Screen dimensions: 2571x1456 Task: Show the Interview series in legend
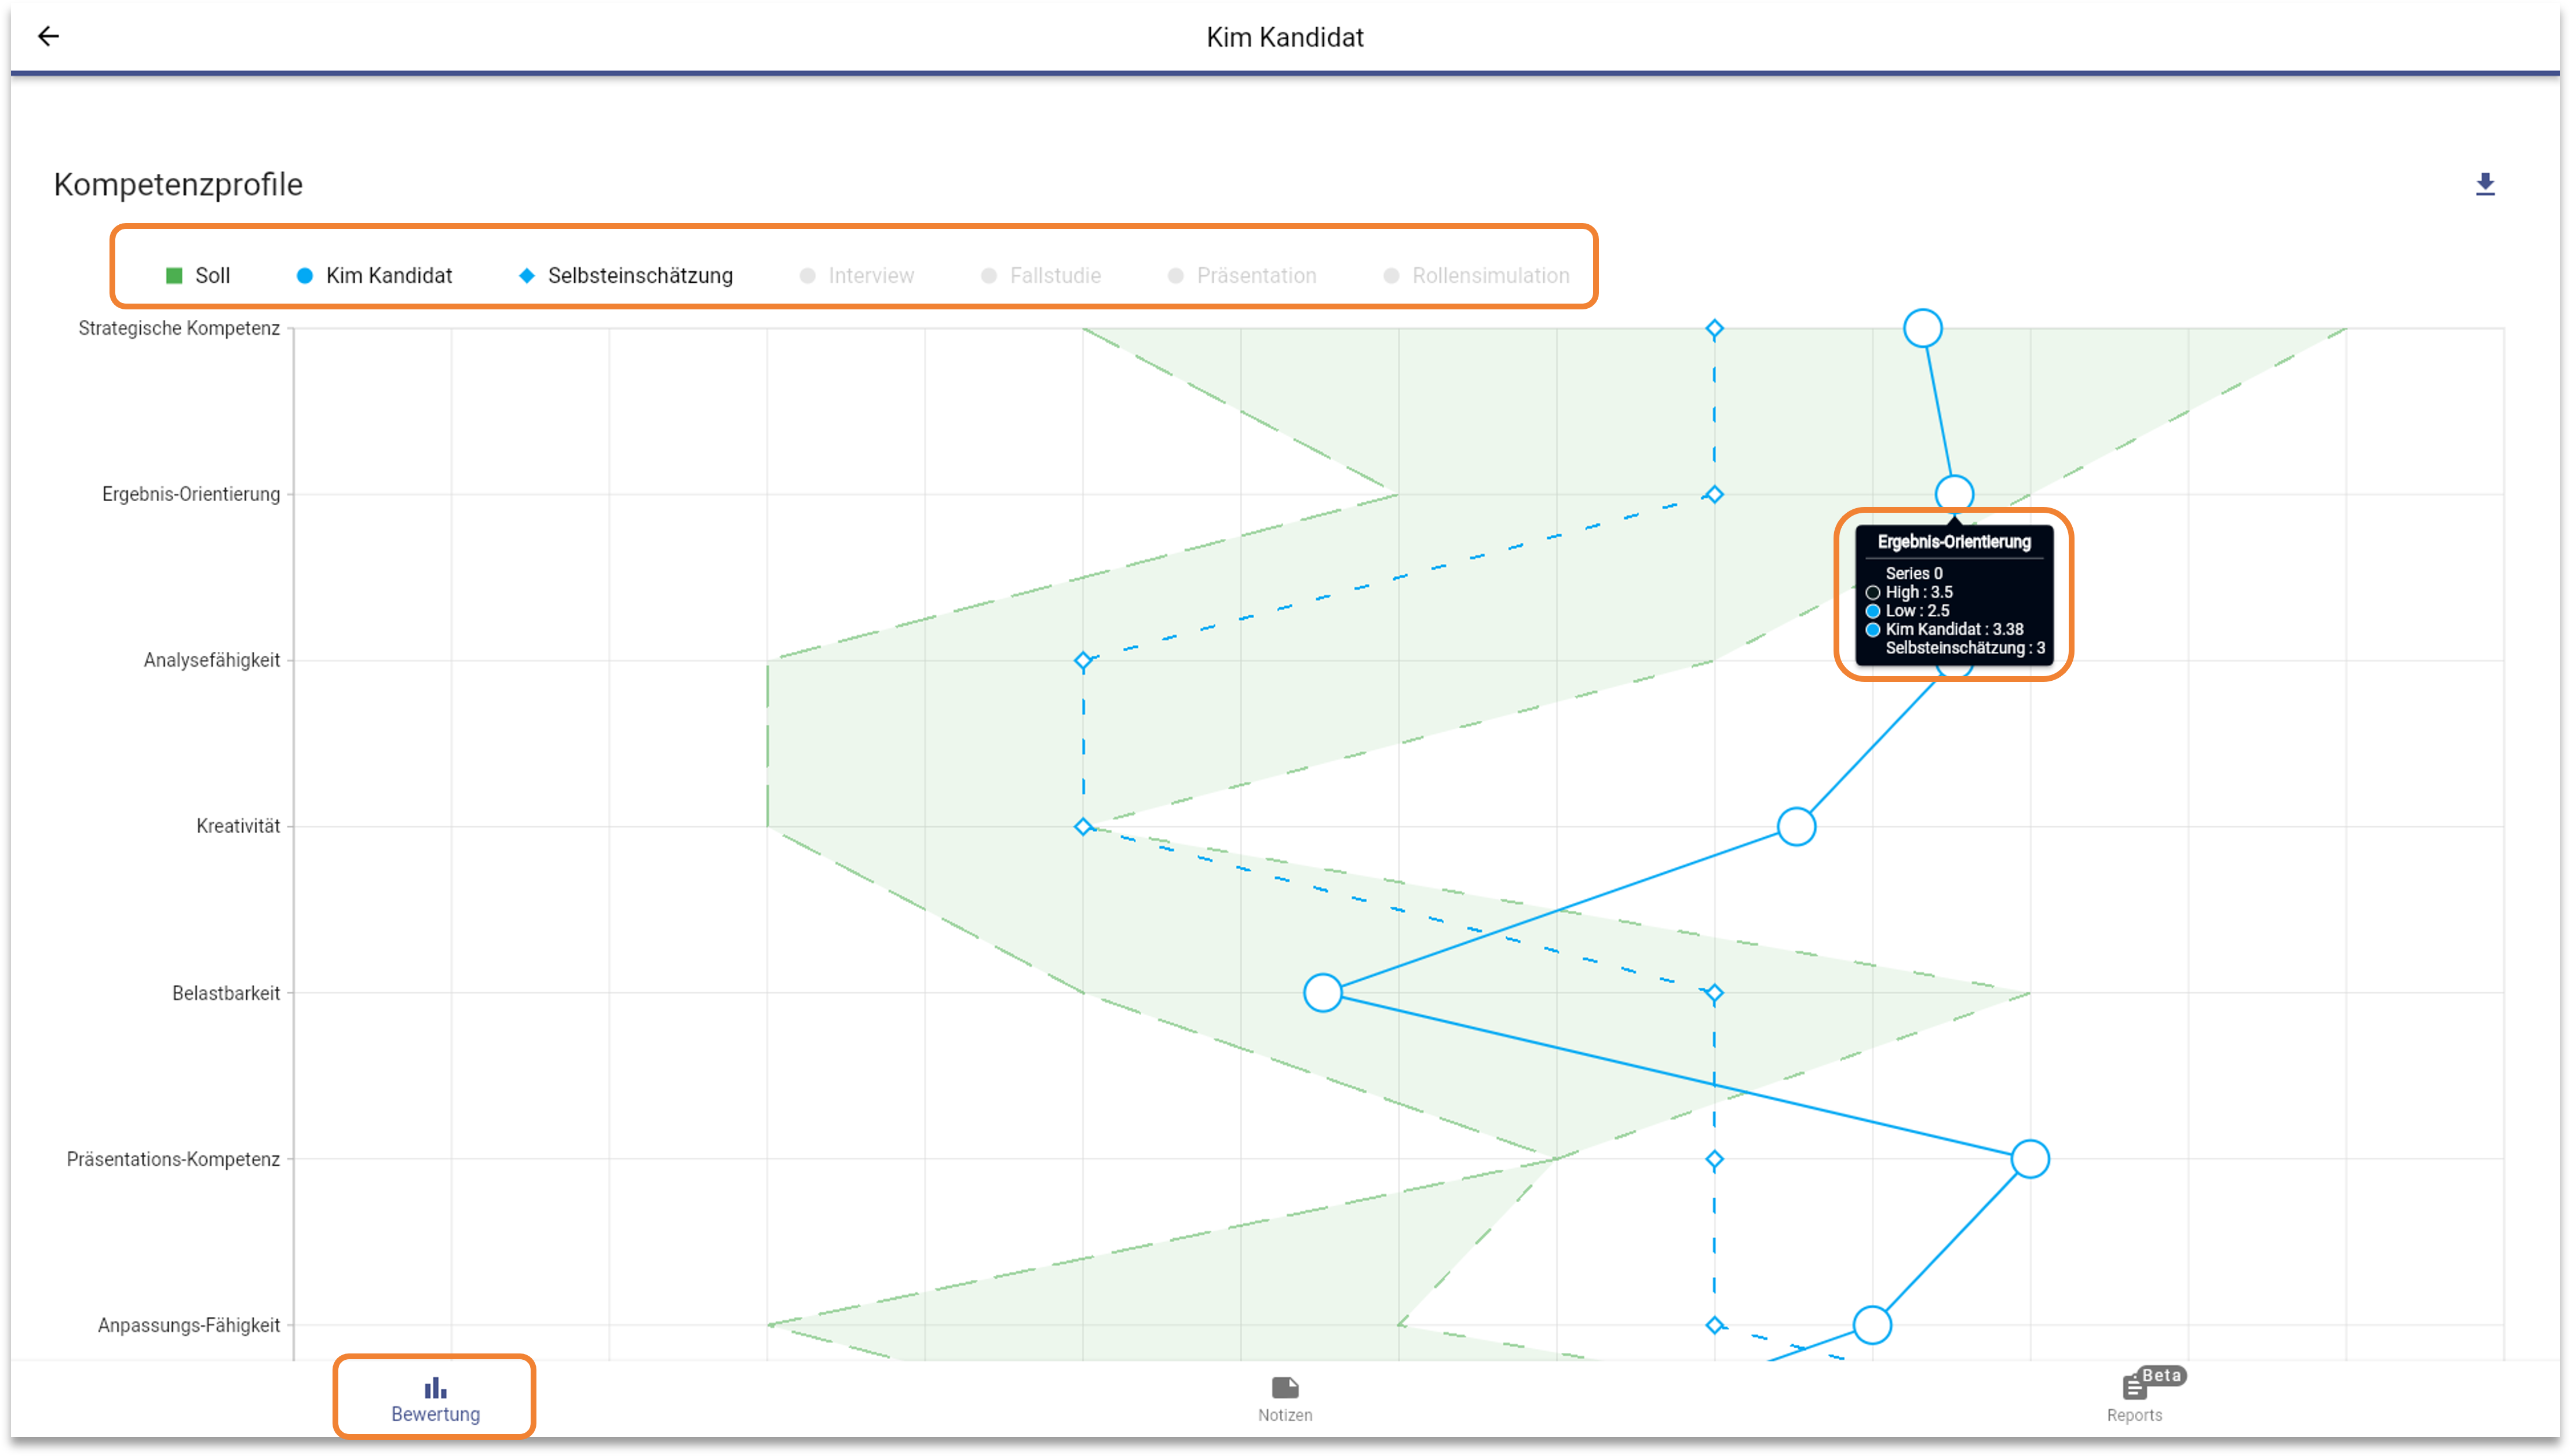click(x=857, y=275)
